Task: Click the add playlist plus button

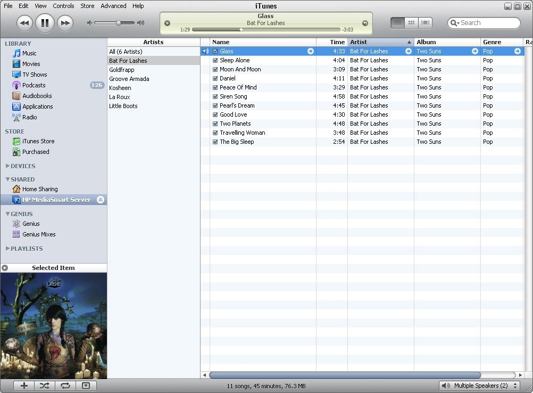Action: coord(24,386)
